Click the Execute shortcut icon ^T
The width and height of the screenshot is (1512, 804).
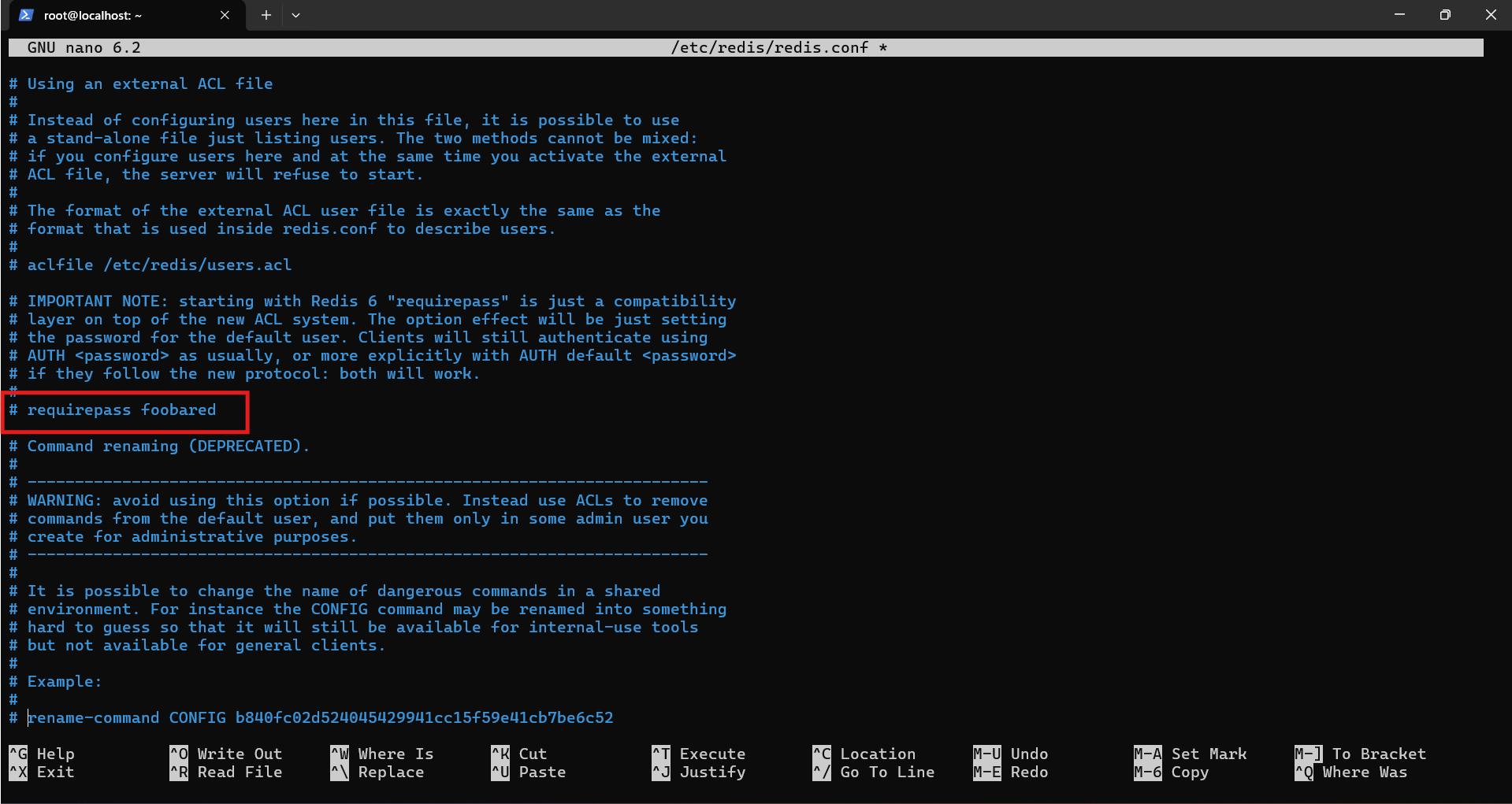662,753
